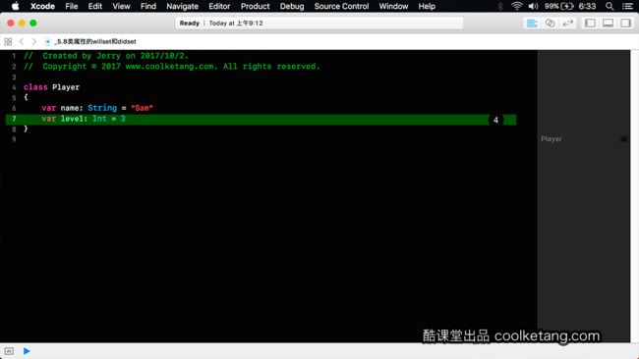The height and width of the screenshot is (359, 639).
Task: Click the Player result in sidebar
Action: [x=551, y=139]
